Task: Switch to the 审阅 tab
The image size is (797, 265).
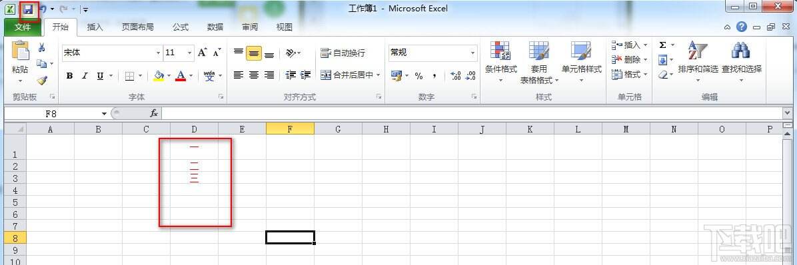Action: click(x=250, y=27)
